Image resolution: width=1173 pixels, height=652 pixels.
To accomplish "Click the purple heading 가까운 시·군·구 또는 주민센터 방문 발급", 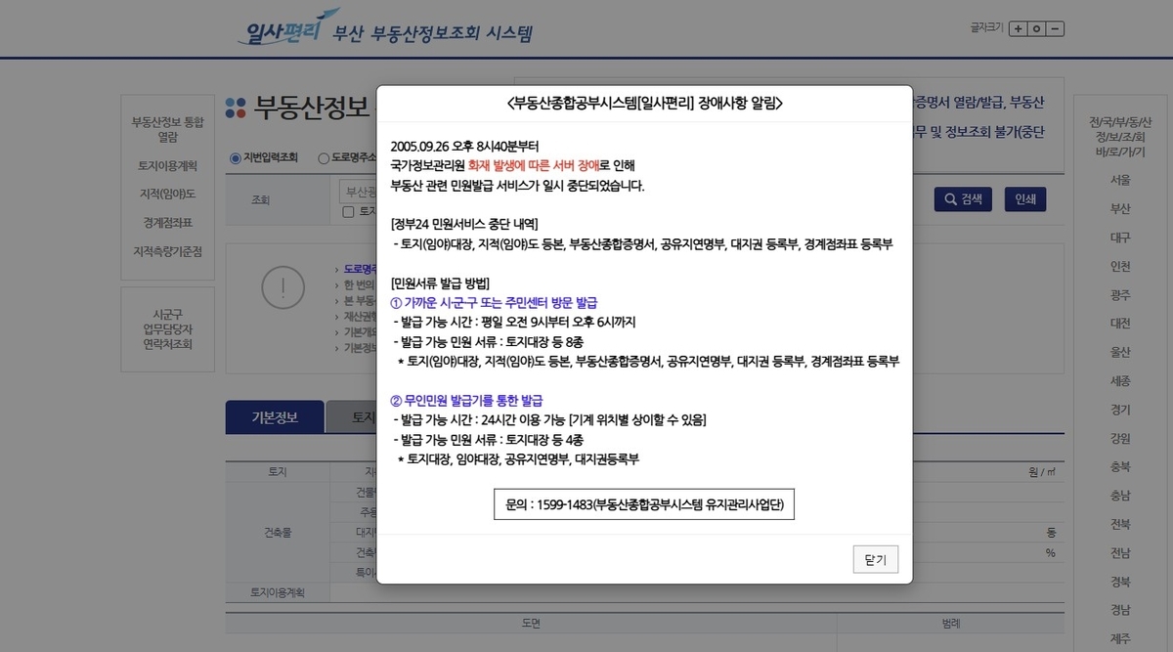I will tap(494, 302).
